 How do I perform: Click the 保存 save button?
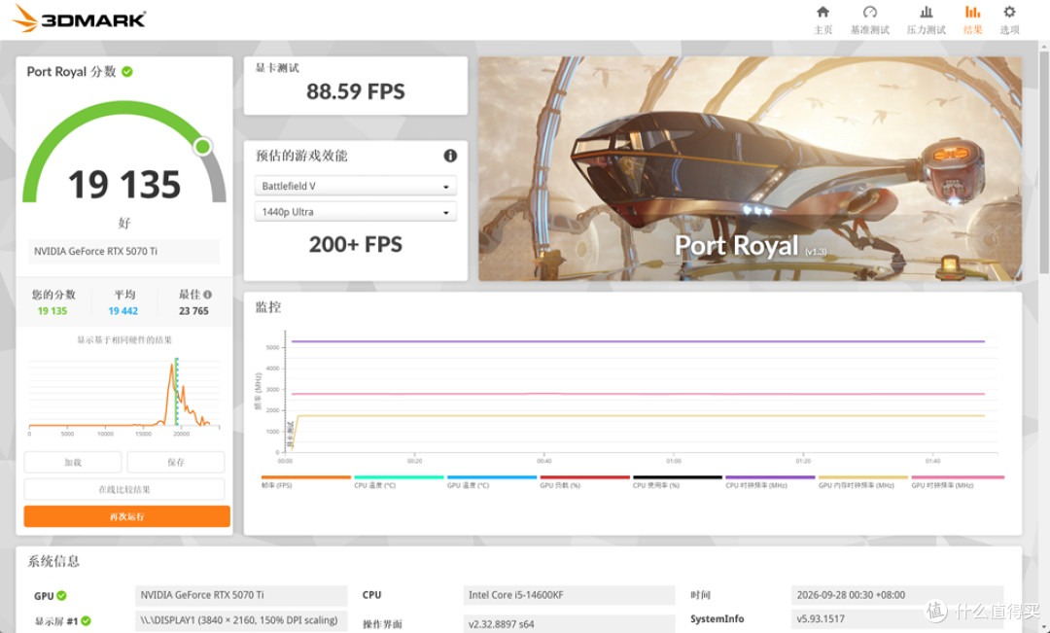(176, 462)
